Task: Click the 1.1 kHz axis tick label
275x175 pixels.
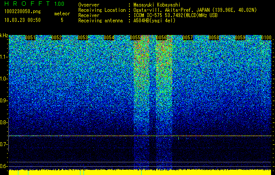Action: [x=3, y=57]
